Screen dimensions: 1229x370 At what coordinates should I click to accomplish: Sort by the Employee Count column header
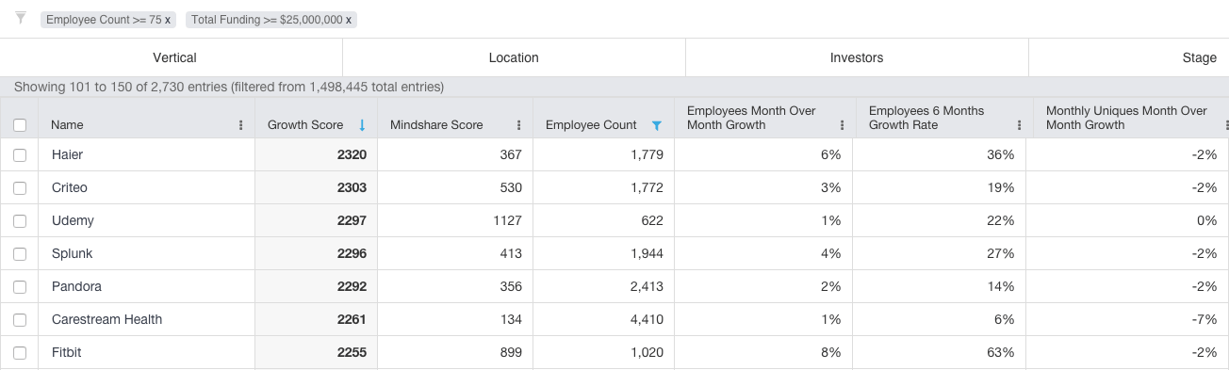click(591, 124)
